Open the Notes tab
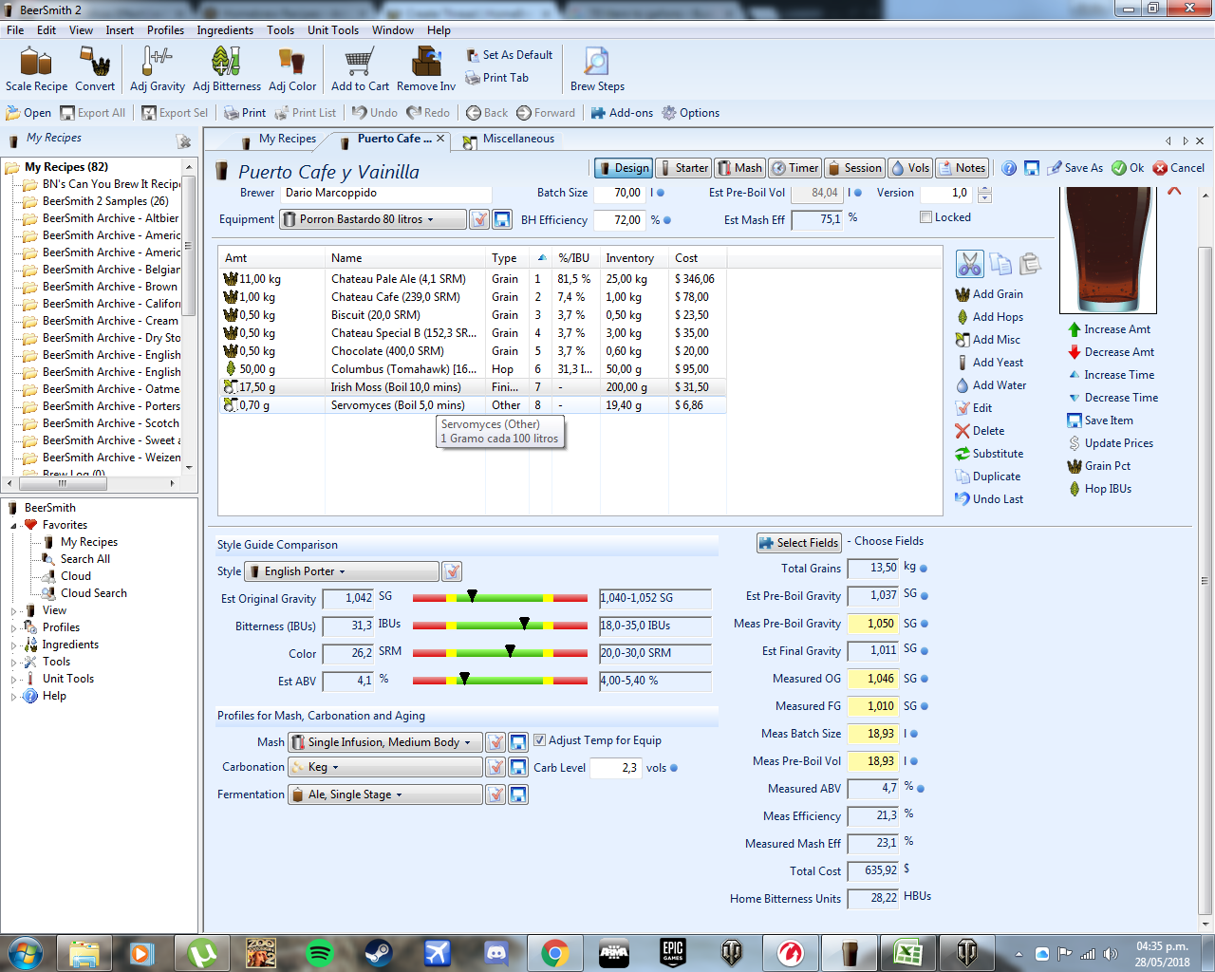Screen dimensions: 1215x972 [962, 168]
